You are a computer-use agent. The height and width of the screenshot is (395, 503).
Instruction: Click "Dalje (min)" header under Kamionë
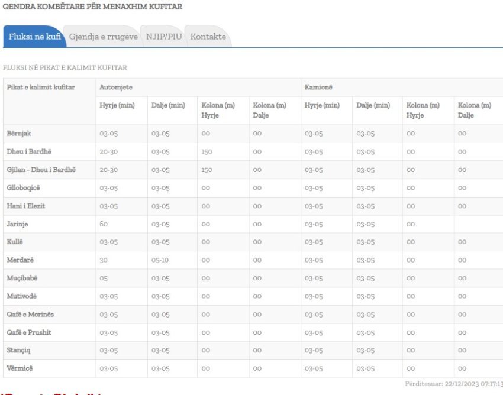[373, 106]
